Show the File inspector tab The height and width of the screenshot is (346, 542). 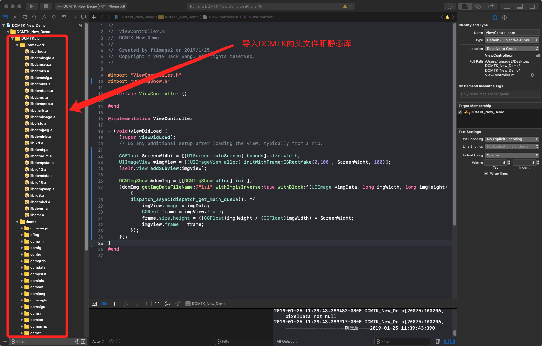pyautogui.click(x=495, y=17)
